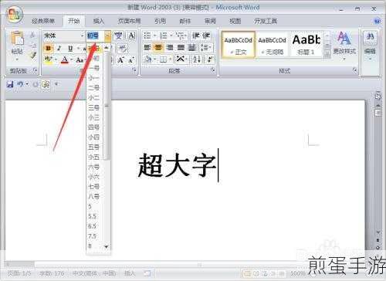Screen dimensions: 386x281
Task: Expand the numbering list dropdown
Action: click(171, 36)
